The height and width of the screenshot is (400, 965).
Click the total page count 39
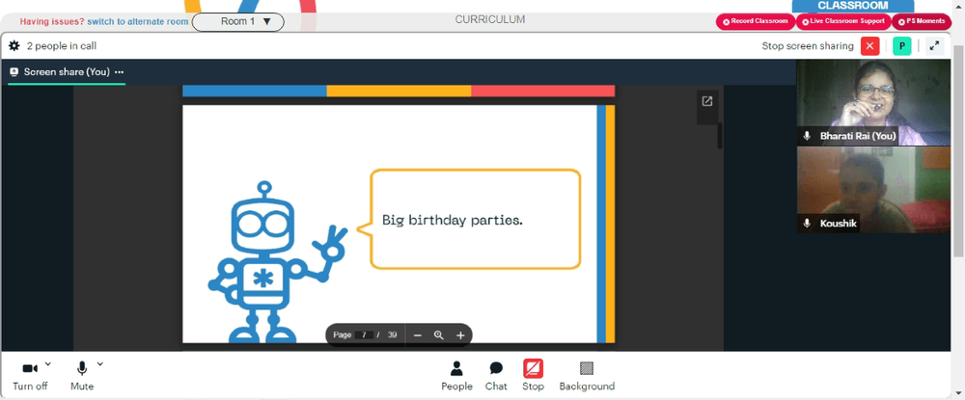(392, 334)
